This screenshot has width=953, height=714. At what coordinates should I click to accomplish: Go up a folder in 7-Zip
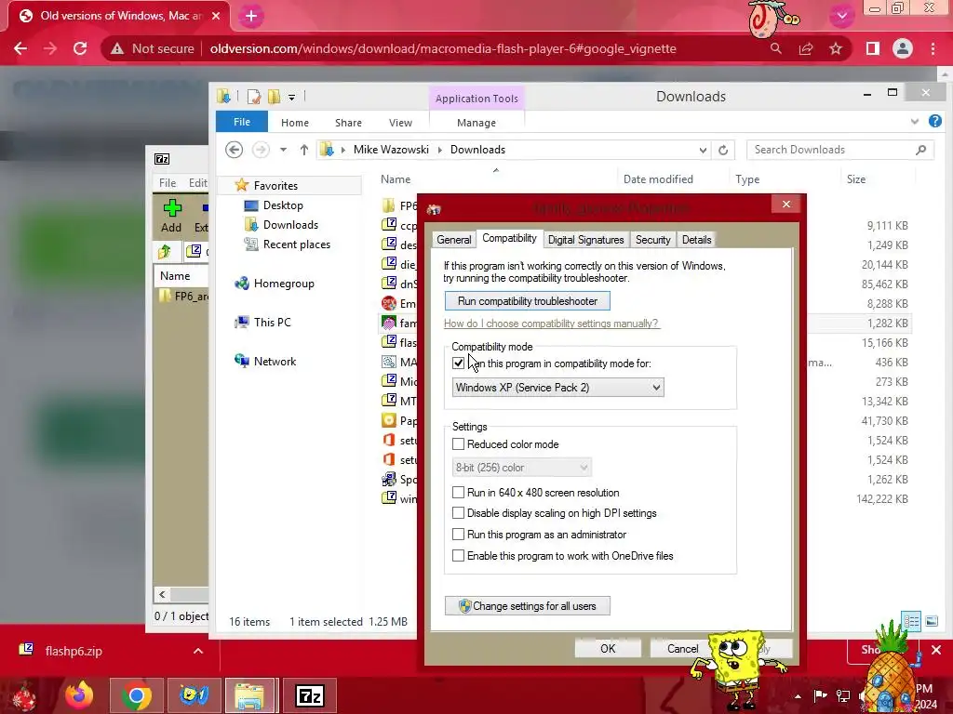[164, 251]
